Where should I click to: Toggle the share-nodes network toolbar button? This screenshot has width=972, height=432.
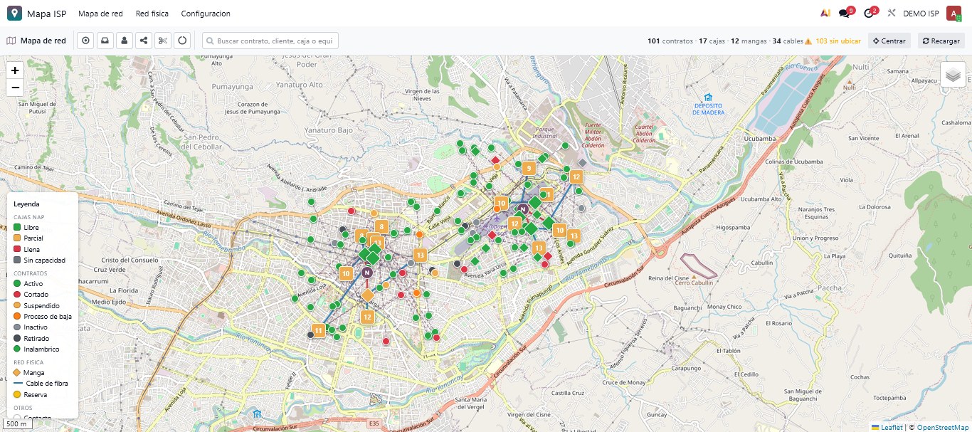pos(144,41)
